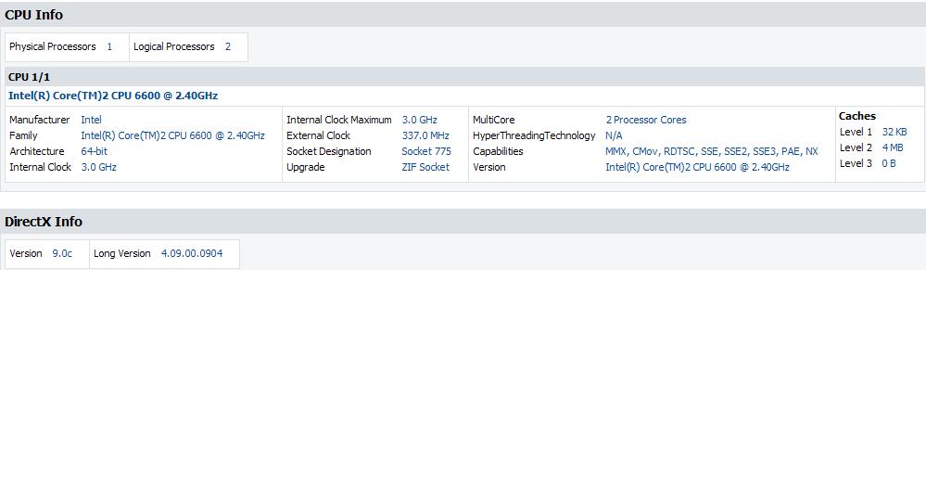Select the Manufacturer value Intel

[x=91, y=120]
